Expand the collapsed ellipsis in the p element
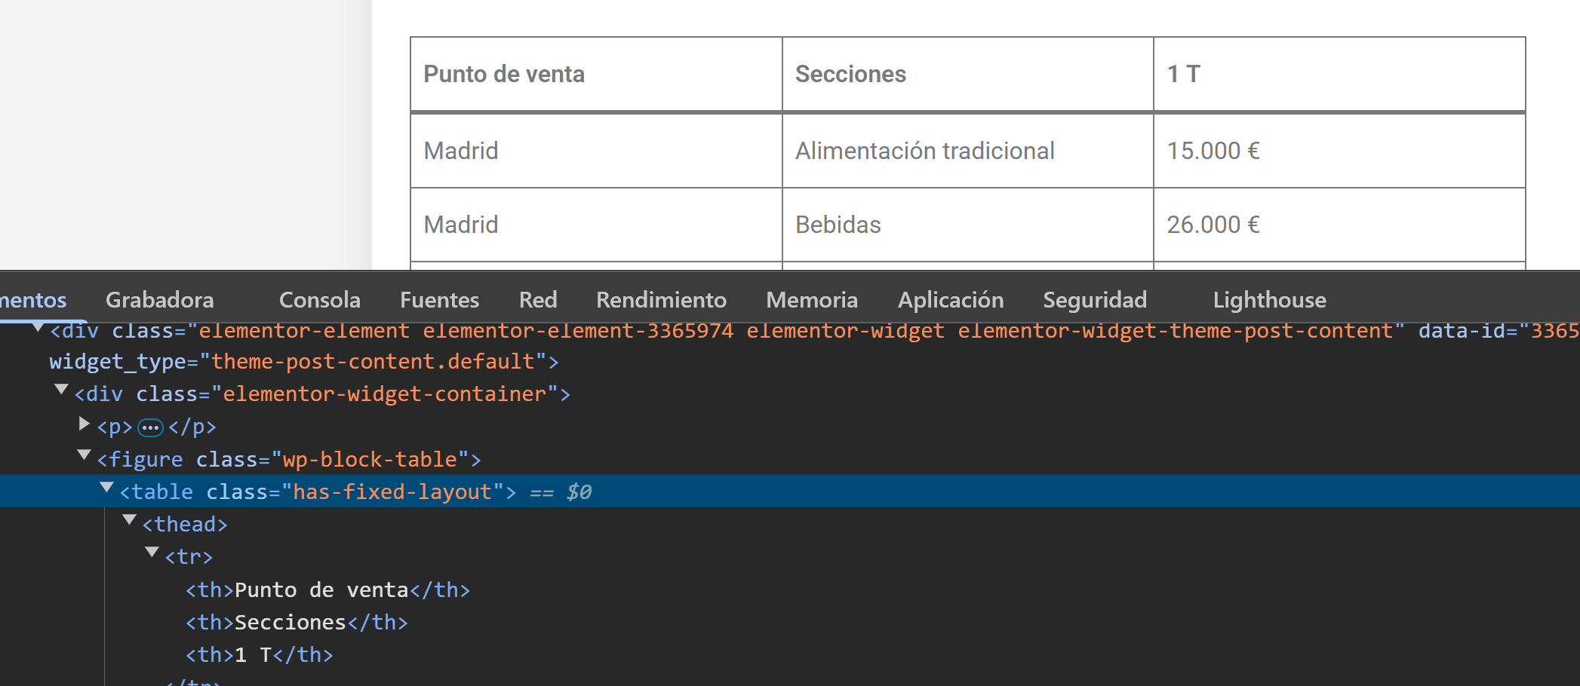This screenshot has width=1580, height=686. coord(150,427)
